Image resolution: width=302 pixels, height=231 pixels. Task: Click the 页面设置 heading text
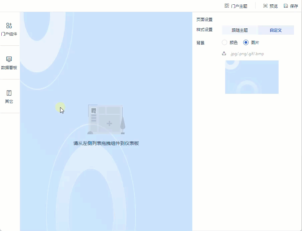point(204,19)
